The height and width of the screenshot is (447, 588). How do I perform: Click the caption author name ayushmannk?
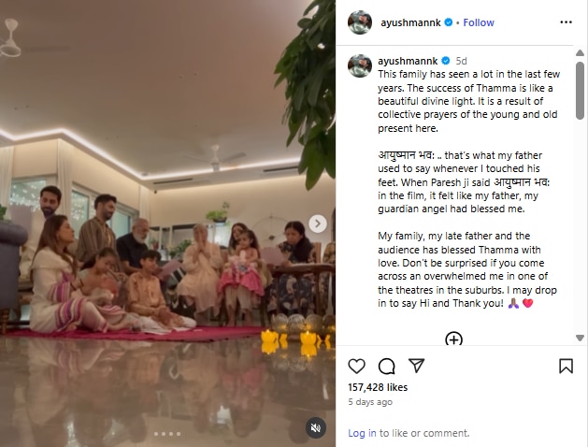click(408, 61)
